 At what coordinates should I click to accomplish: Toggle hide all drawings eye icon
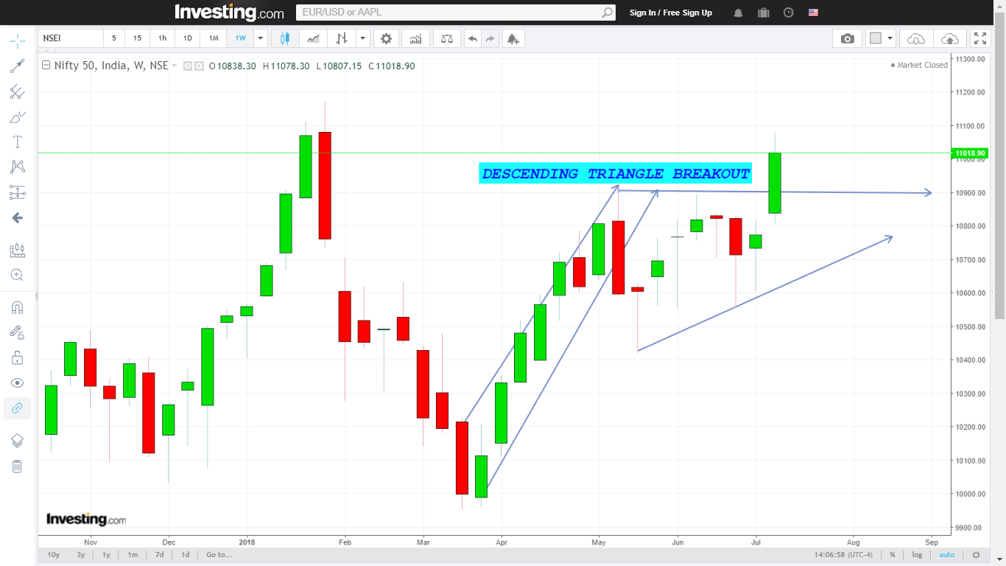[x=17, y=382]
